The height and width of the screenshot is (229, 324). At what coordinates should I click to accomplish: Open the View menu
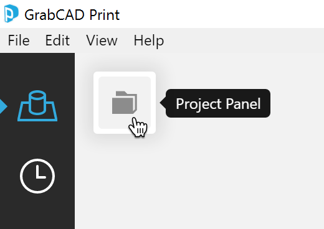coord(102,40)
